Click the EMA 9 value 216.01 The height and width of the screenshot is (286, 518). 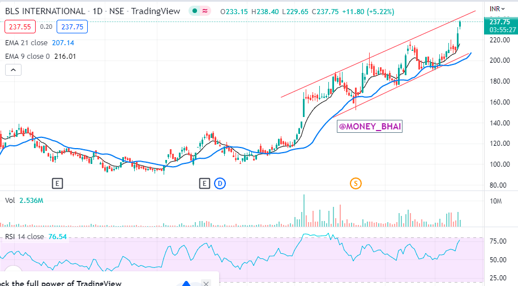(x=65, y=57)
